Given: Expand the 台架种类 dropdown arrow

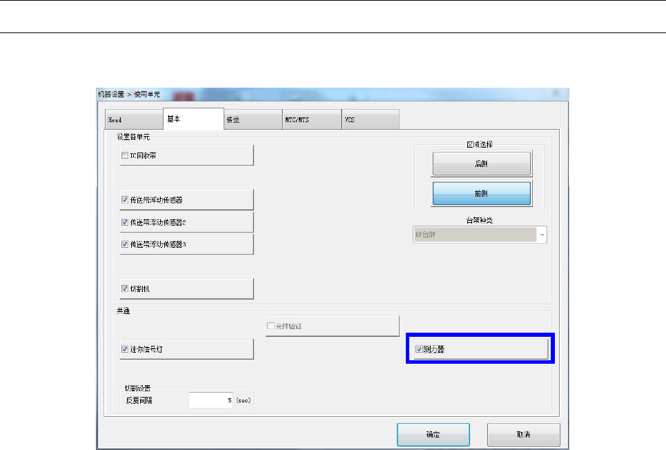Looking at the screenshot, I should 542,235.
